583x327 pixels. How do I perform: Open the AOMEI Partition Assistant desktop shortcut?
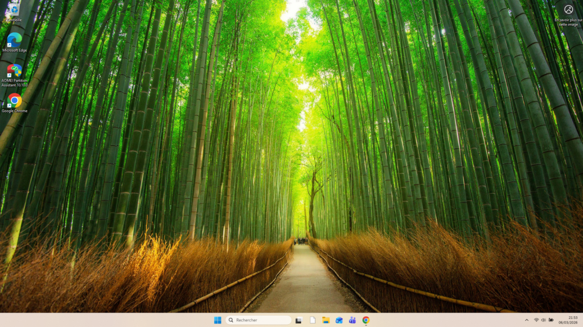[x=14, y=71]
